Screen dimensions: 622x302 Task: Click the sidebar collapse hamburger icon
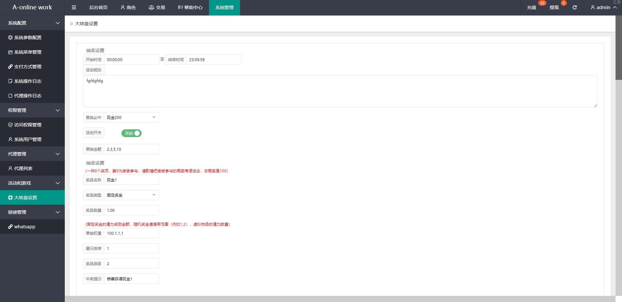point(74,7)
